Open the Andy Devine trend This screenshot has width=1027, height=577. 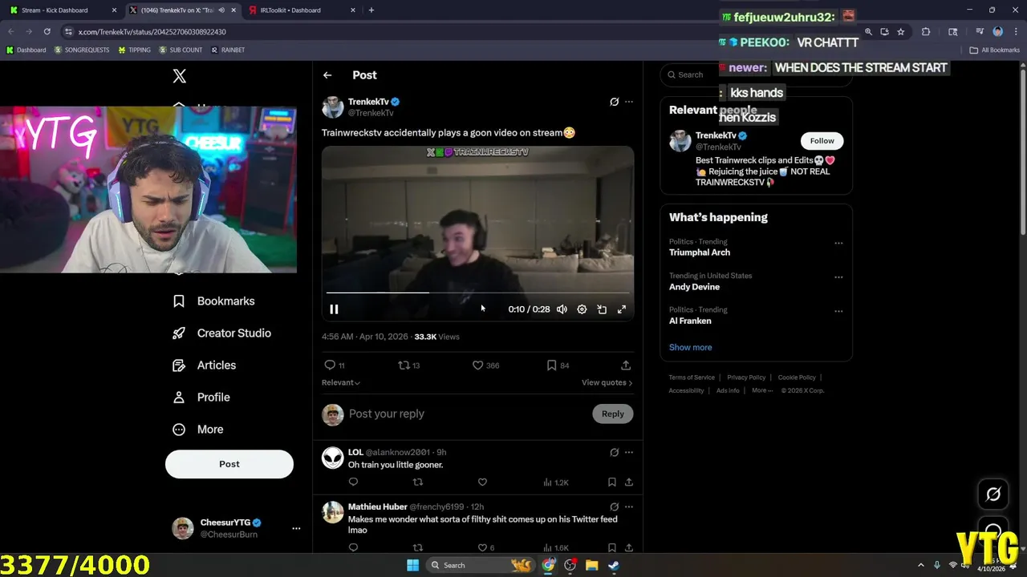point(694,287)
